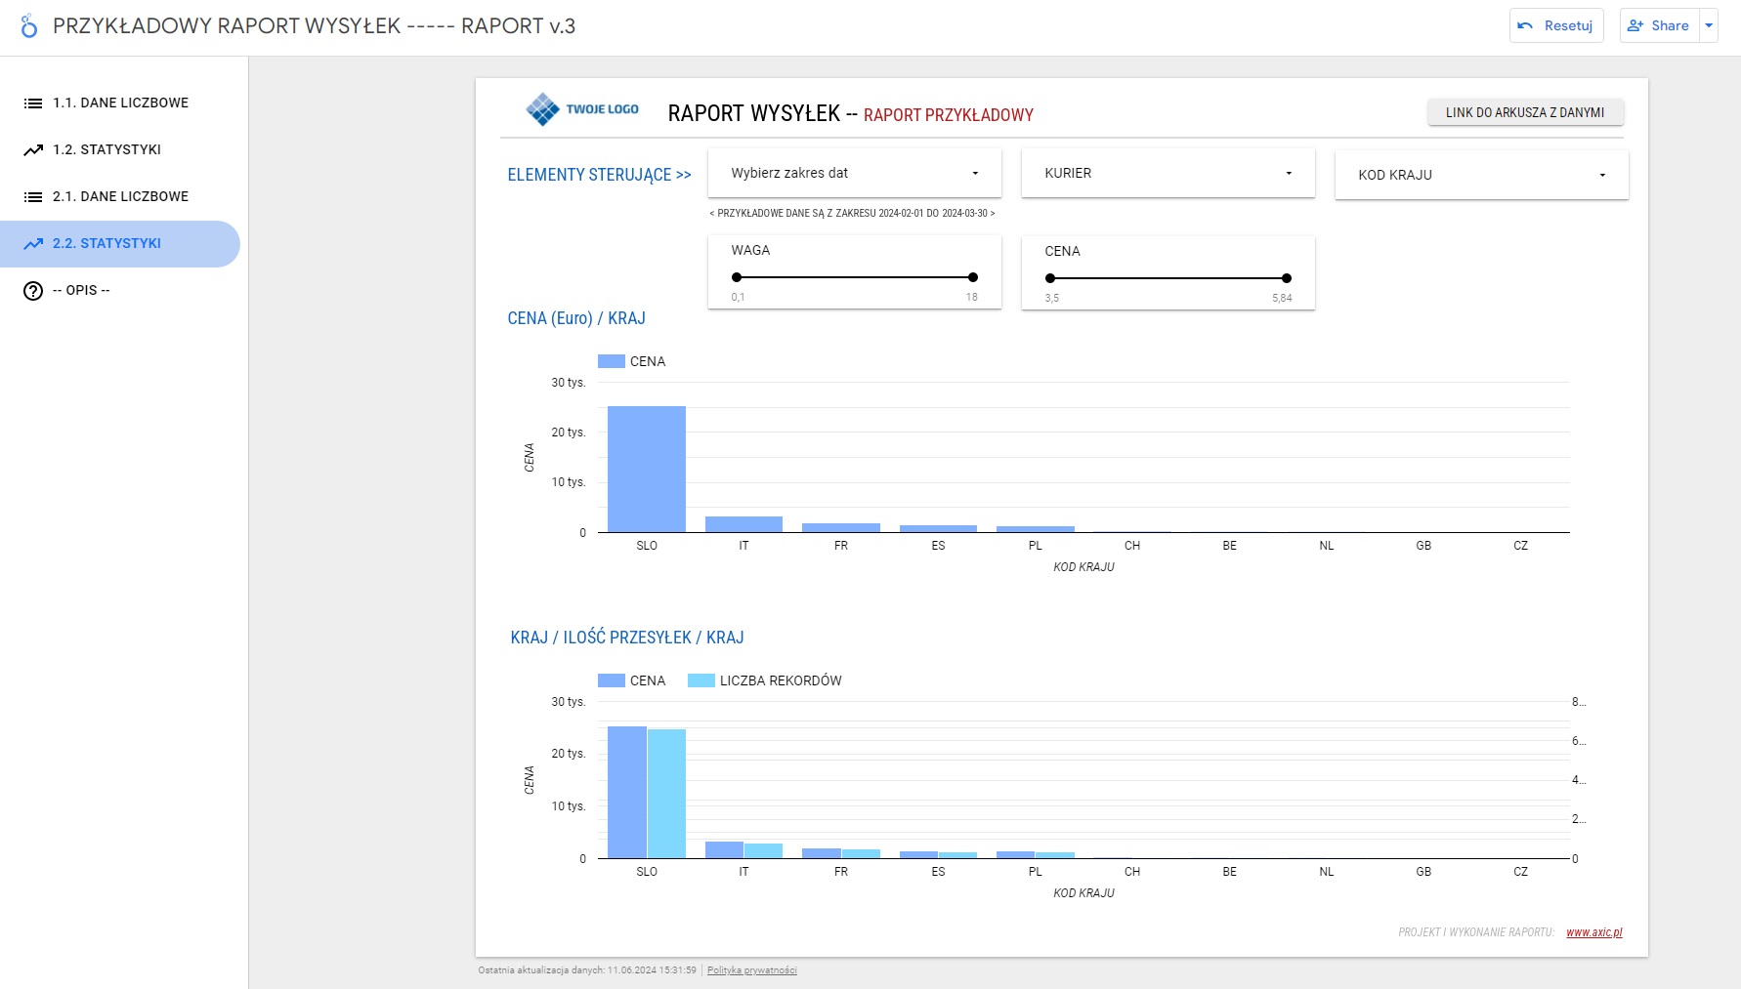Click the undo arrow icon on Resetuj
Viewport: 1741px width, 989px height.
pyautogui.click(x=1525, y=25)
